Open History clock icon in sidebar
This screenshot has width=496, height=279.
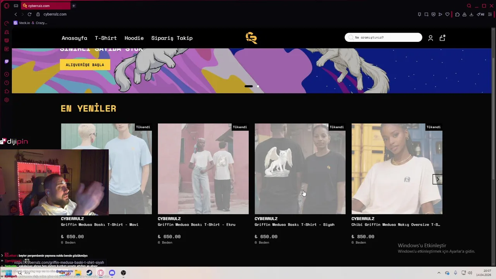pos(7,83)
